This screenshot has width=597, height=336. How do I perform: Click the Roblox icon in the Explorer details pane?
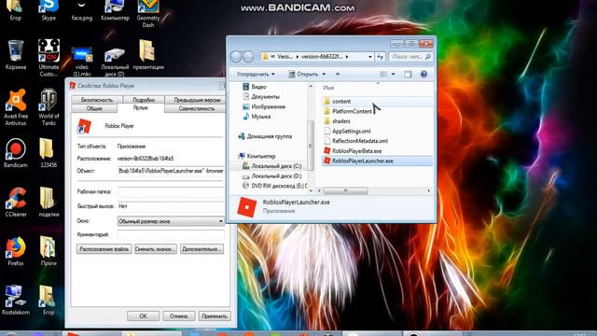point(246,207)
